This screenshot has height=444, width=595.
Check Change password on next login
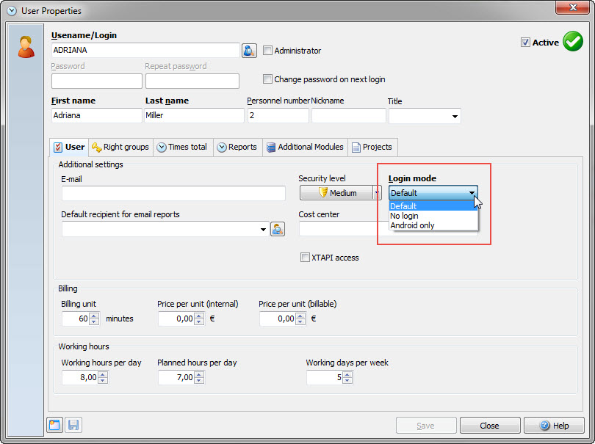click(267, 79)
